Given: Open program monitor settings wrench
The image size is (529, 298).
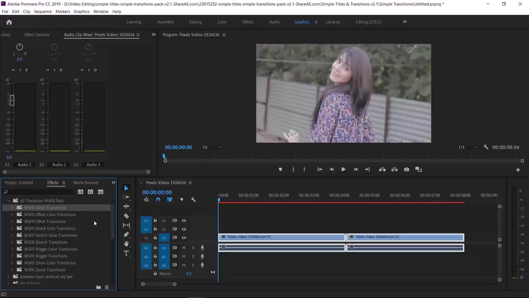Looking at the screenshot, I should click(486, 147).
